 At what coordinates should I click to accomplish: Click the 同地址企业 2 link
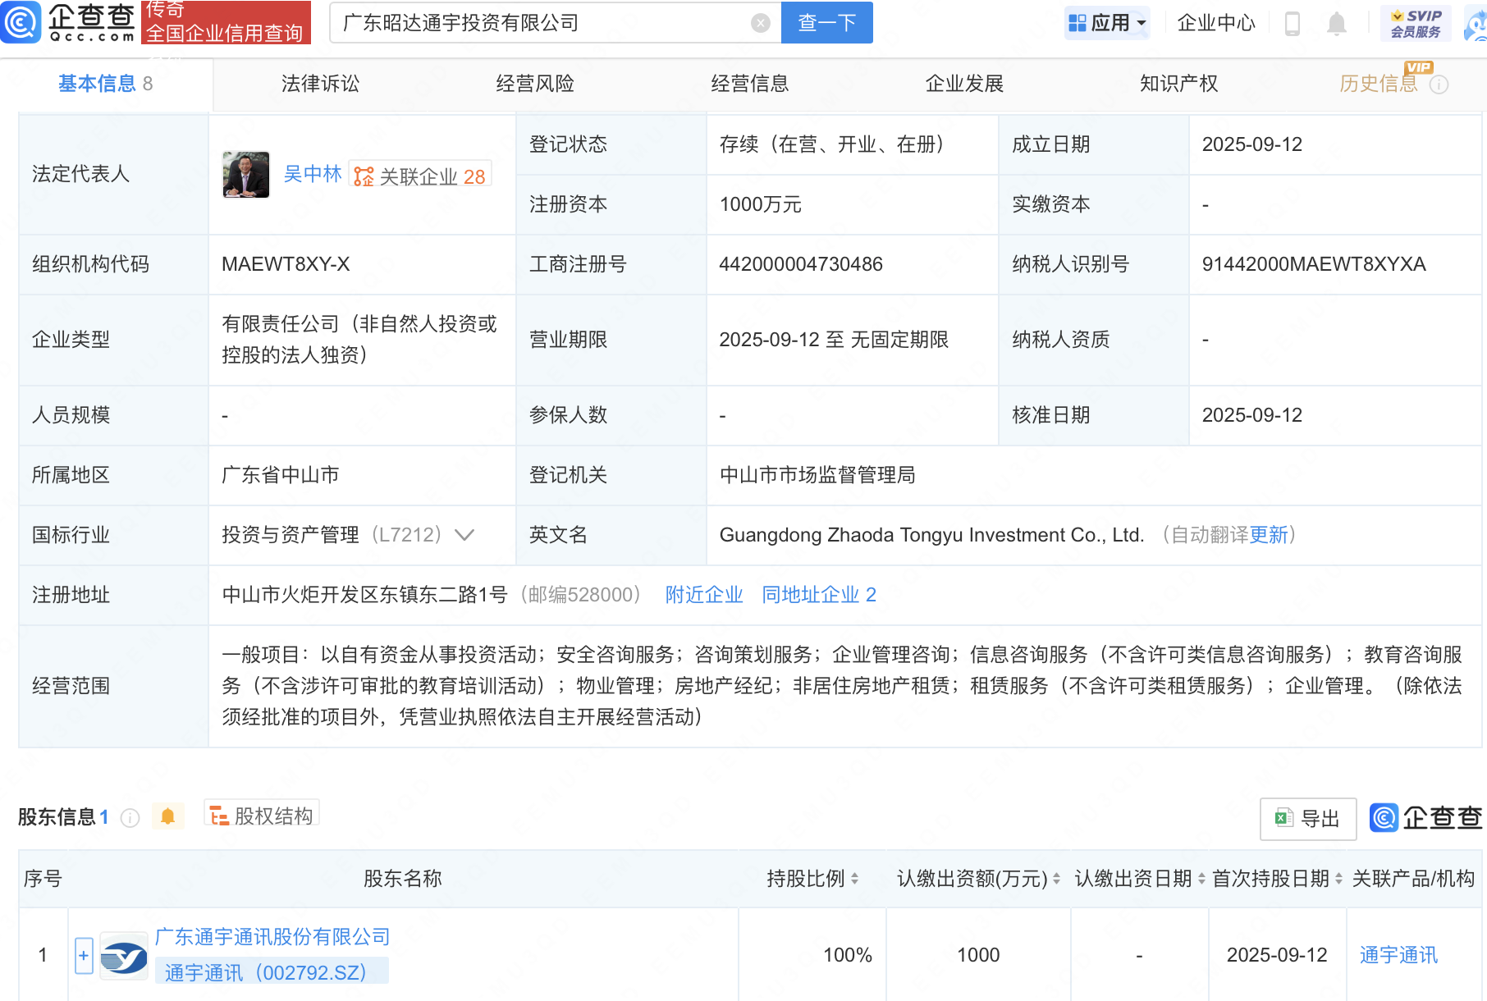click(819, 595)
